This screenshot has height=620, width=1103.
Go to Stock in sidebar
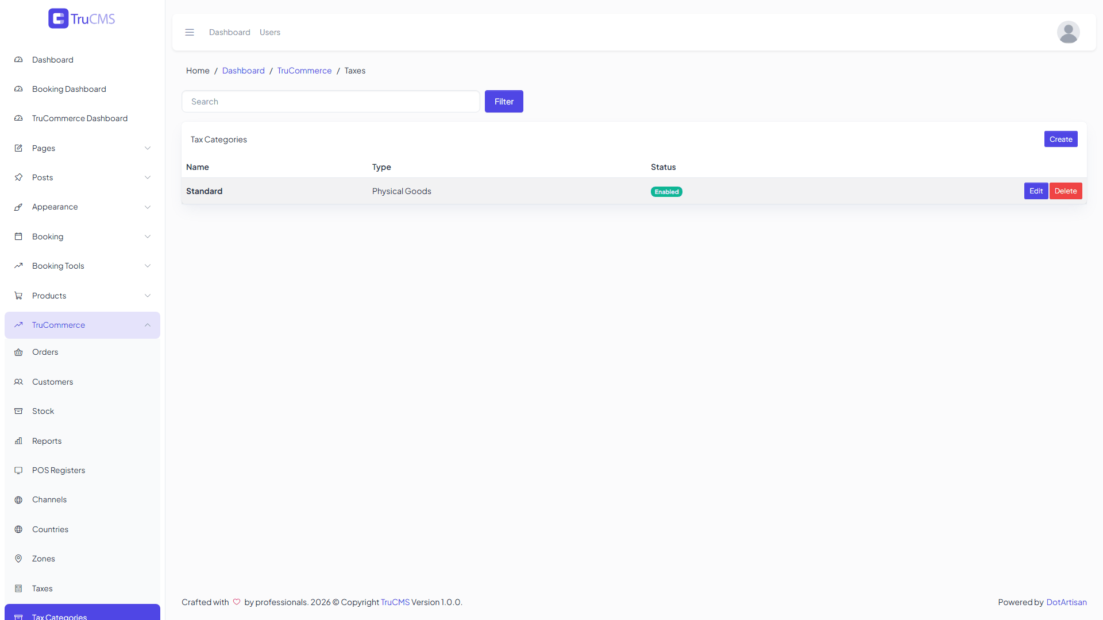click(82, 411)
